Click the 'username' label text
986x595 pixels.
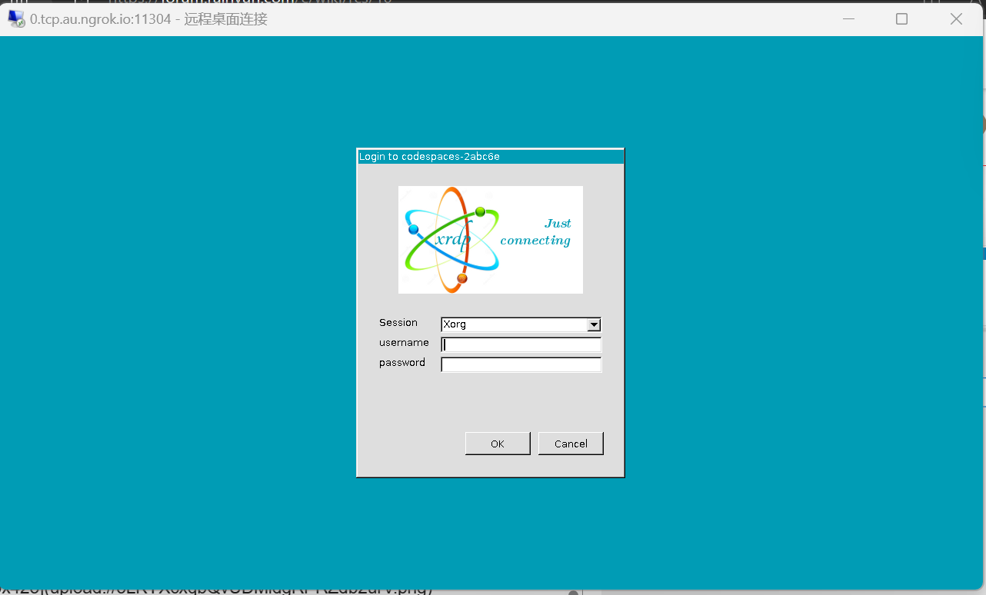click(x=404, y=343)
